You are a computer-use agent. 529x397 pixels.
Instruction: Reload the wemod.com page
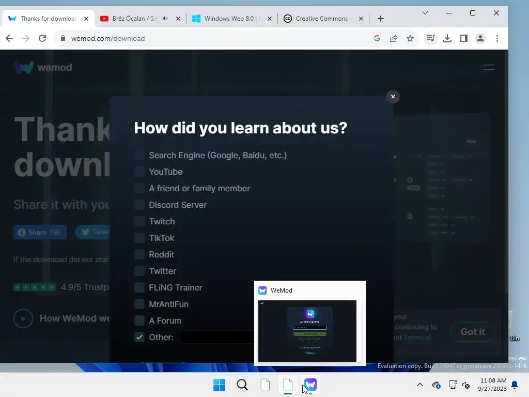[42, 38]
